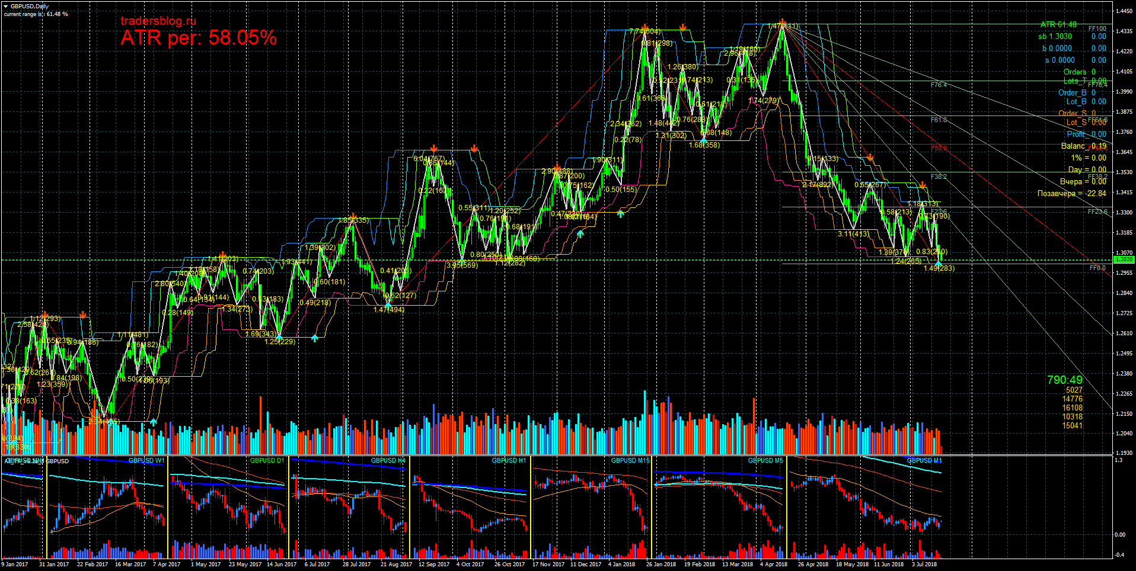This screenshot has height=571, width=1136.
Task: Click the 'Order_B 0' label
Action: tap(1077, 92)
